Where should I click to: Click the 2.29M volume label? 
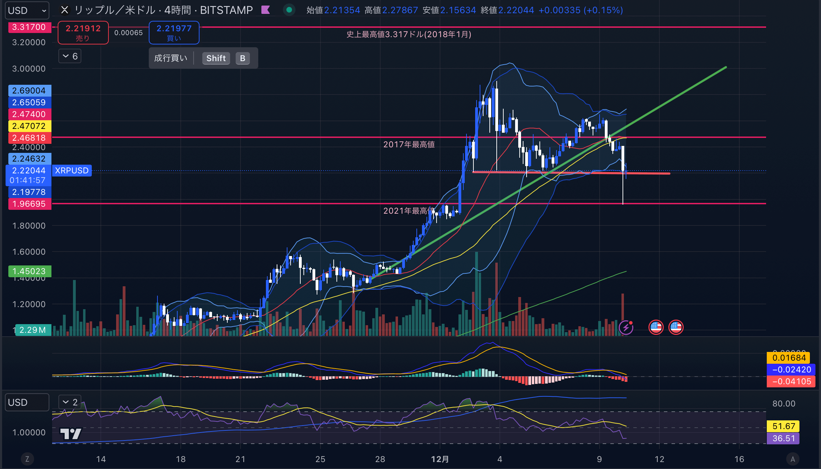tap(33, 330)
